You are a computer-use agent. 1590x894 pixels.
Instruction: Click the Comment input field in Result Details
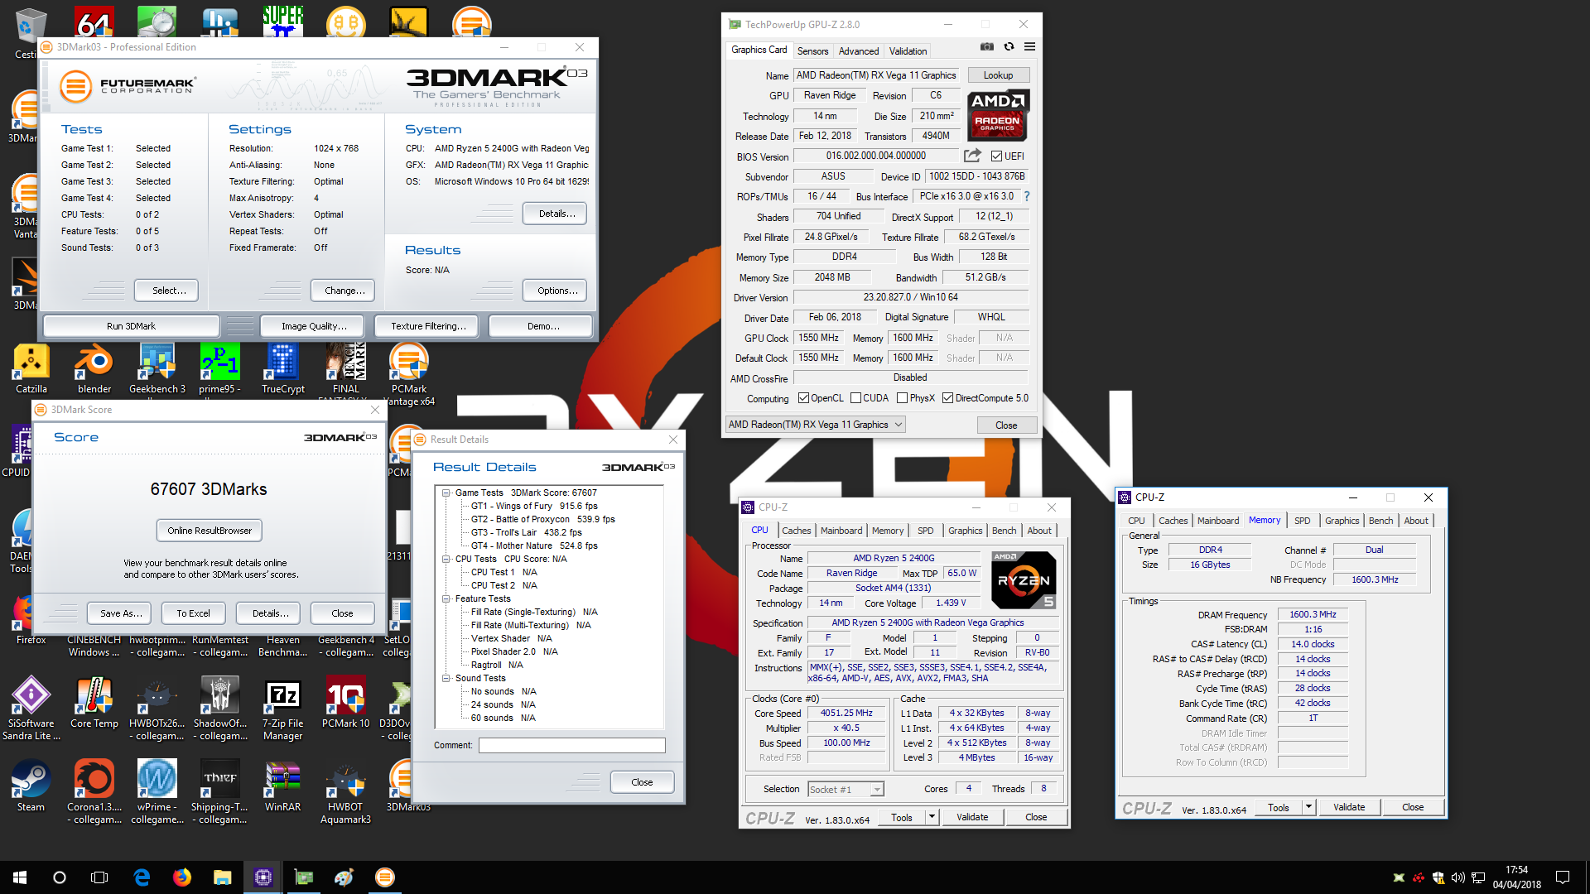pyautogui.click(x=571, y=745)
